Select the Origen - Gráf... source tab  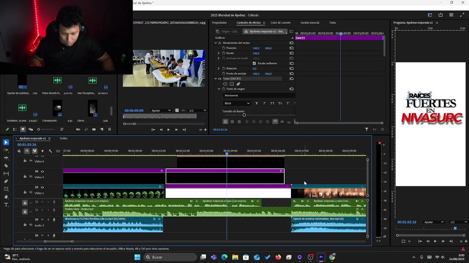[x=228, y=31]
